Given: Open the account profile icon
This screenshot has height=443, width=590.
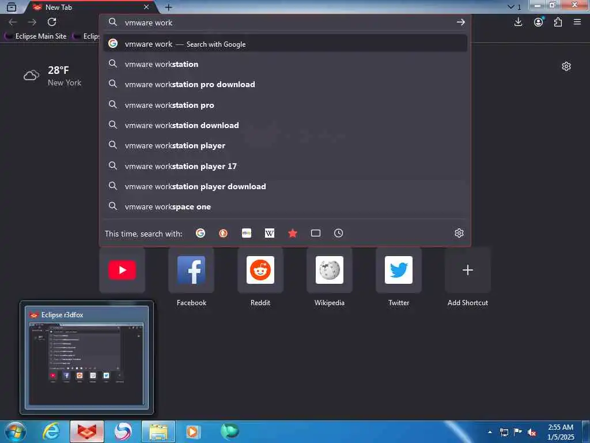Looking at the screenshot, I should [539, 22].
